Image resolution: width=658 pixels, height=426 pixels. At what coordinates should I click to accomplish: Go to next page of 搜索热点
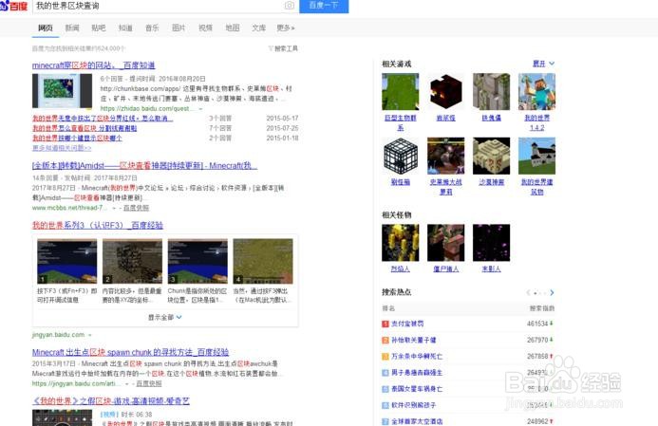pos(552,292)
